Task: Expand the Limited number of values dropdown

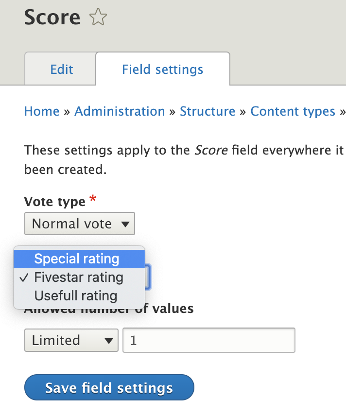Action: coord(71,340)
